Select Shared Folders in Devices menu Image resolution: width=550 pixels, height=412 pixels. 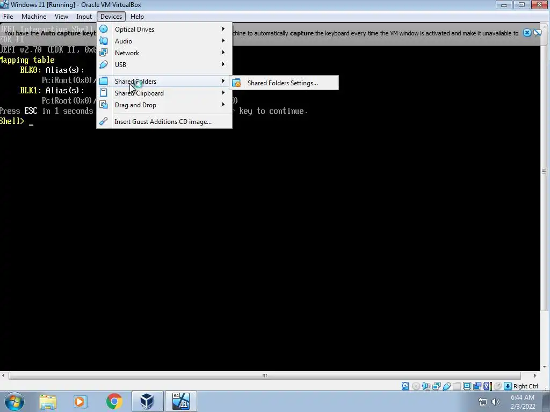click(x=164, y=82)
